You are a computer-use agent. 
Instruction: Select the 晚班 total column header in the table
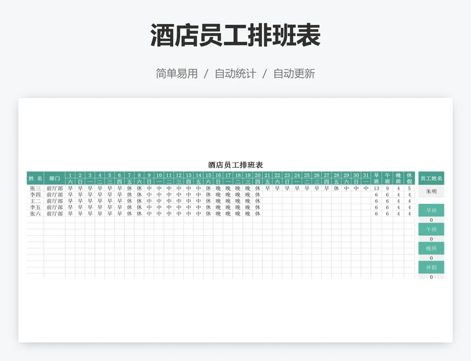click(x=399, y=178)
